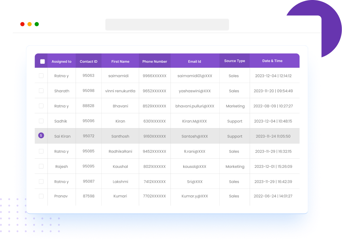Click the yellow minimize window dot
This screenshot has width=342, height=243.
tap(30, 24)
